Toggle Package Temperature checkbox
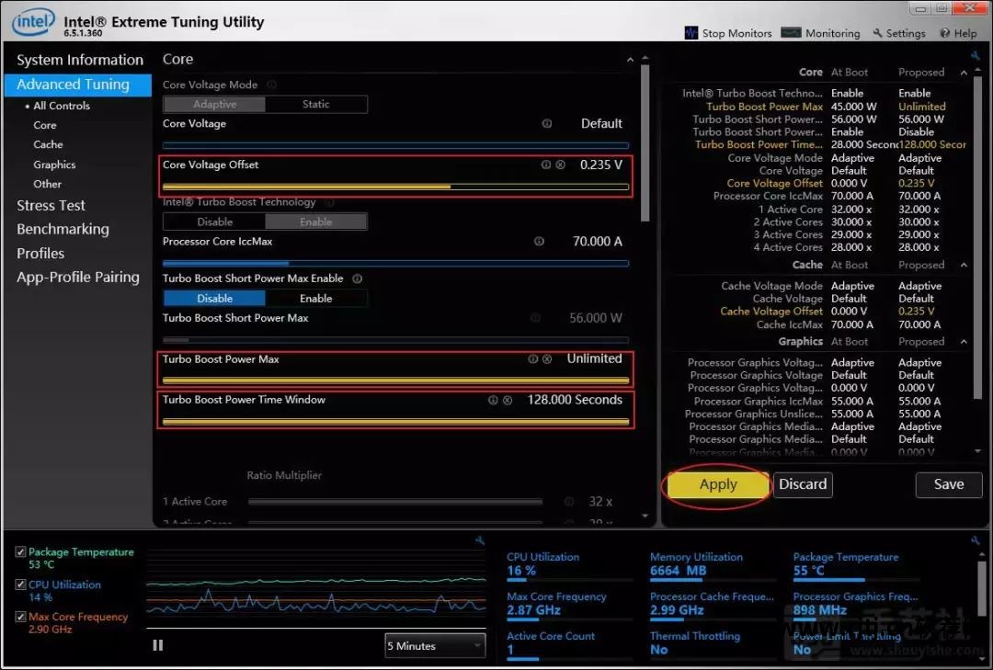 (x=20, y=552)
